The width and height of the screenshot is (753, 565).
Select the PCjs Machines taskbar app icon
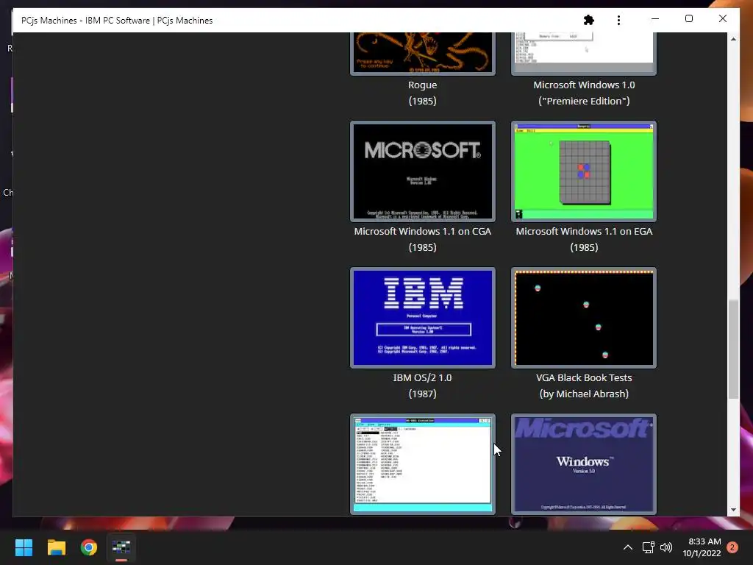121,547
